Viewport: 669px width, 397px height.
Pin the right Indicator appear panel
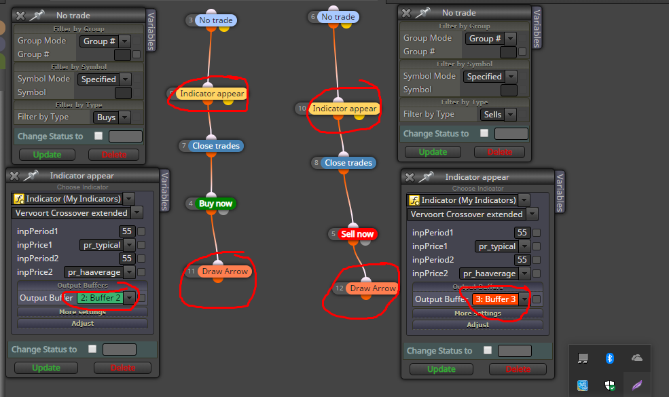pyautogui.click(x=426, y=176)
